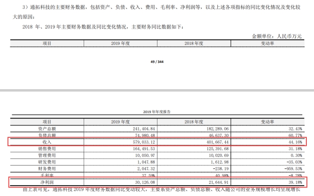The height and width of the screenshot is (196, 314).
Task: Select the value 10,020.69
Action: (x=219, y=155)
